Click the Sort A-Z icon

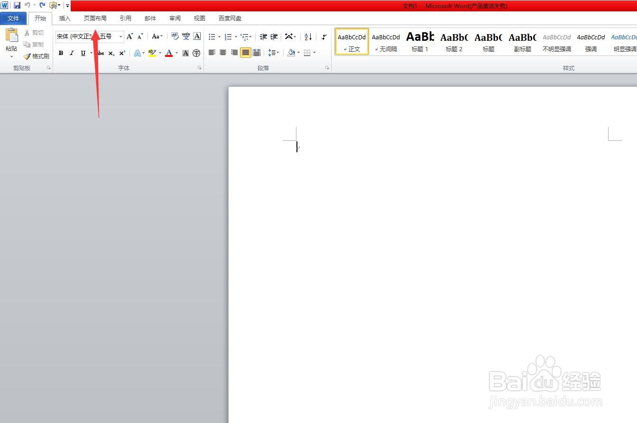click(308, 37)
